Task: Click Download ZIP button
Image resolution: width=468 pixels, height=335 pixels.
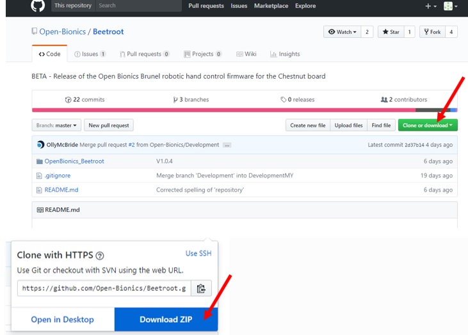Action: (x=166, y=320)
